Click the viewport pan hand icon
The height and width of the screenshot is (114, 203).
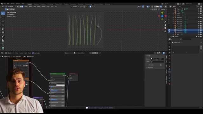[x=165, y=25]
